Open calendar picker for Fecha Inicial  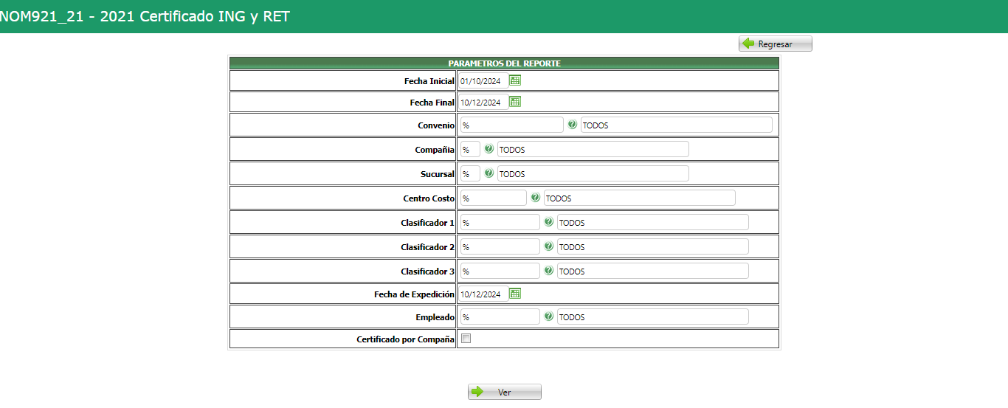pos(515,80)
